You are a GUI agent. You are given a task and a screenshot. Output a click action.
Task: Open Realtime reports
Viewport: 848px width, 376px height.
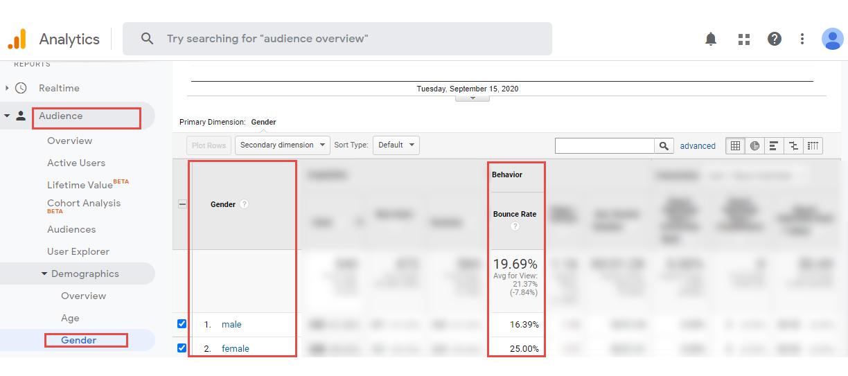tap(59, 88)
